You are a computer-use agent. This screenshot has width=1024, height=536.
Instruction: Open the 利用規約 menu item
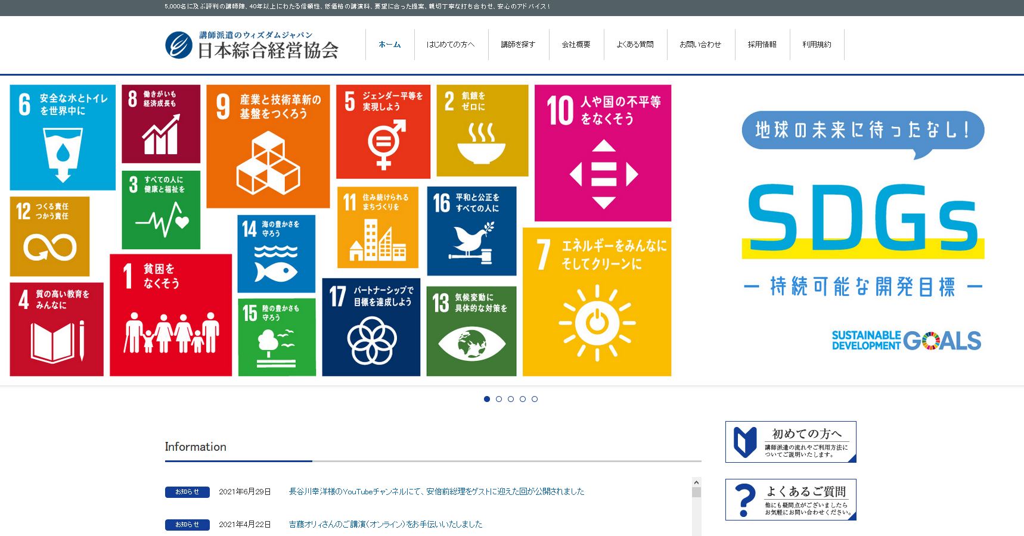817,45
